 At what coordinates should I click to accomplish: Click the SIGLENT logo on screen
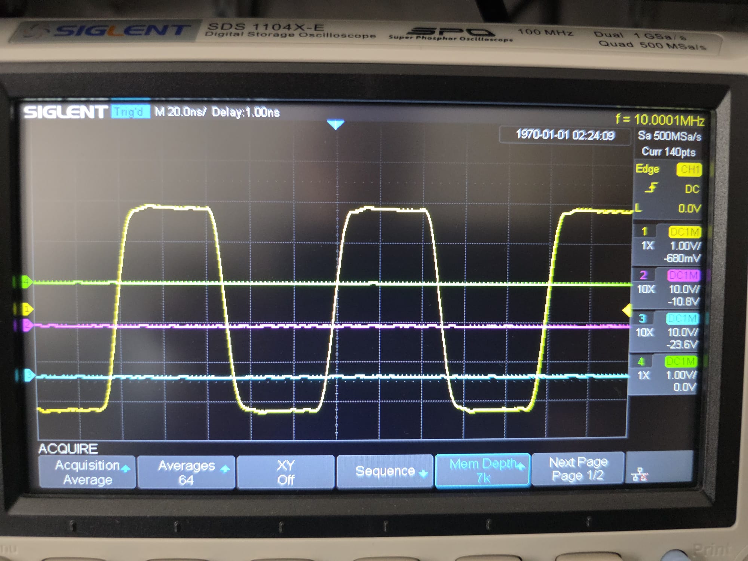click(65, 112)
